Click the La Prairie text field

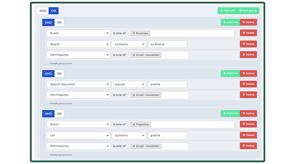(x=167, y=44)
